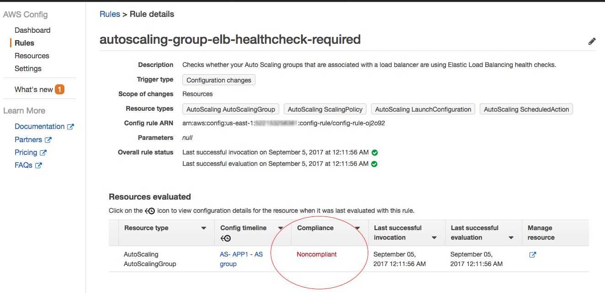Click the AutoScaling LaunchConfiguration tag
The height and width of the screenshot is (293, 605).
point(423,109)
